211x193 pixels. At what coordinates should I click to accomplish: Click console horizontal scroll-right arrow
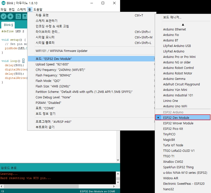tap(114, 187)
